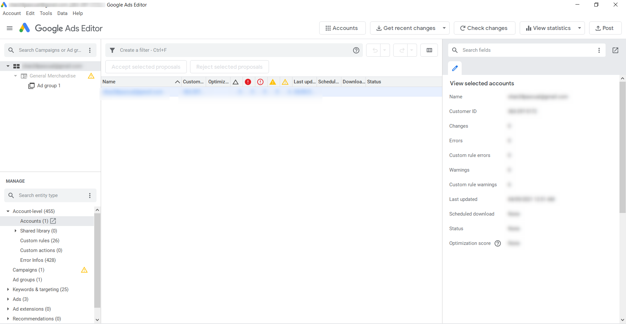Click the Google Ads Editor logo
Image resolution: width=626 pixels, height=324 pixels.
tap(61, 28)
